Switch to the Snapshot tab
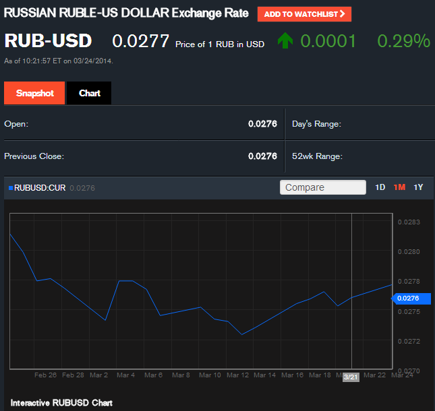435x411 pixels. click(x=34, y=94)
